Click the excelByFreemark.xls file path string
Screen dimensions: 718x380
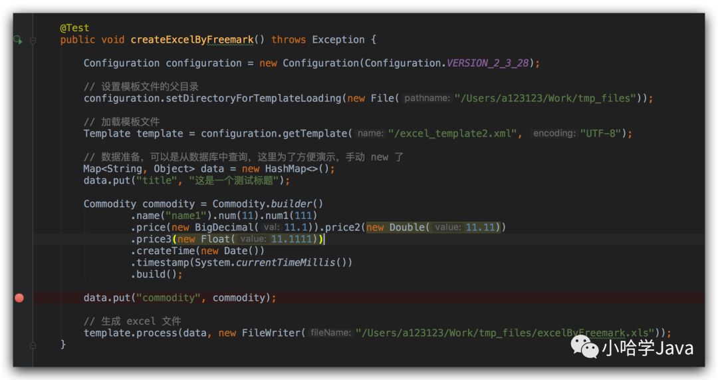505,333
